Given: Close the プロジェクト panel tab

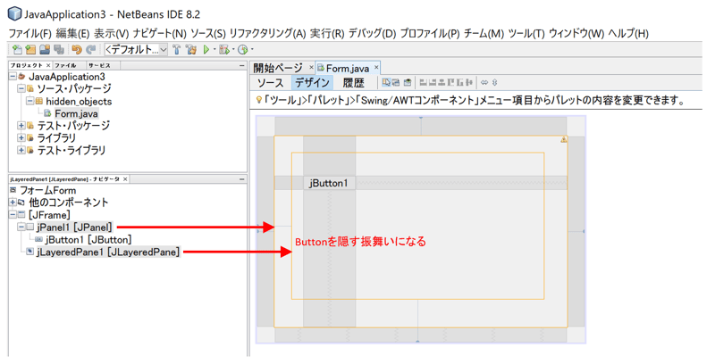Looking at the screenshot, I should tap(48, 65).
